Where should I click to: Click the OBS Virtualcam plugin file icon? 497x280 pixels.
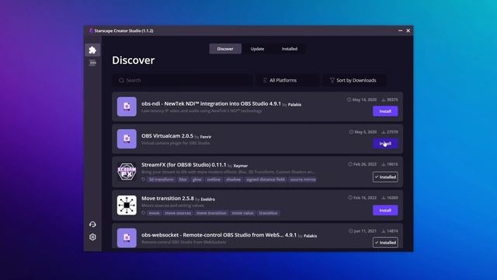tap(127, 138)
